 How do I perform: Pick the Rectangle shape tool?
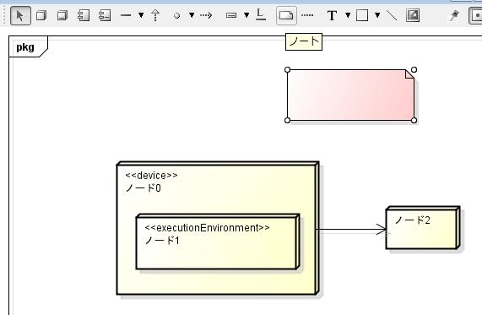362,15
